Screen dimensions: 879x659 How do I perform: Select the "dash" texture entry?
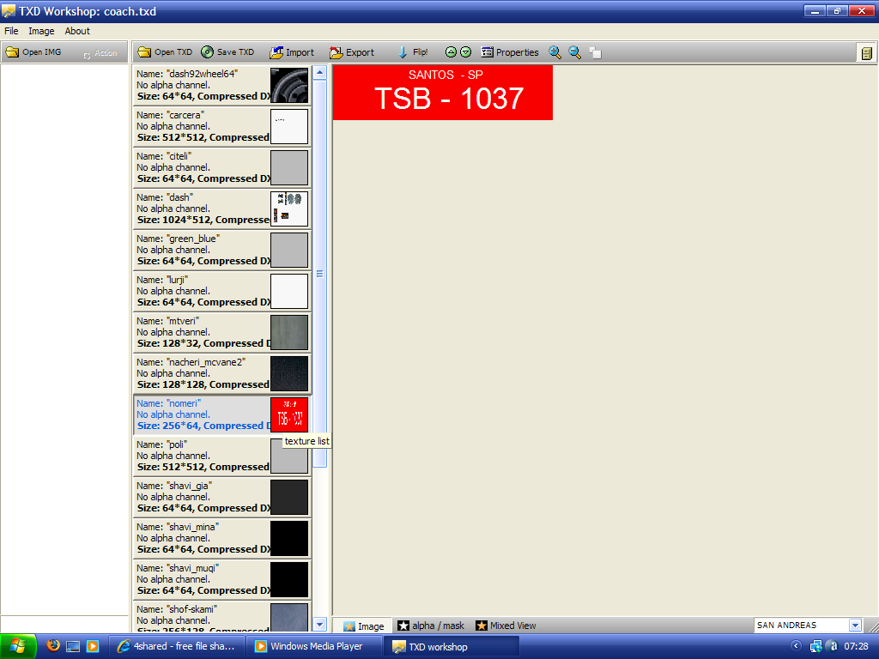point(222,209)
